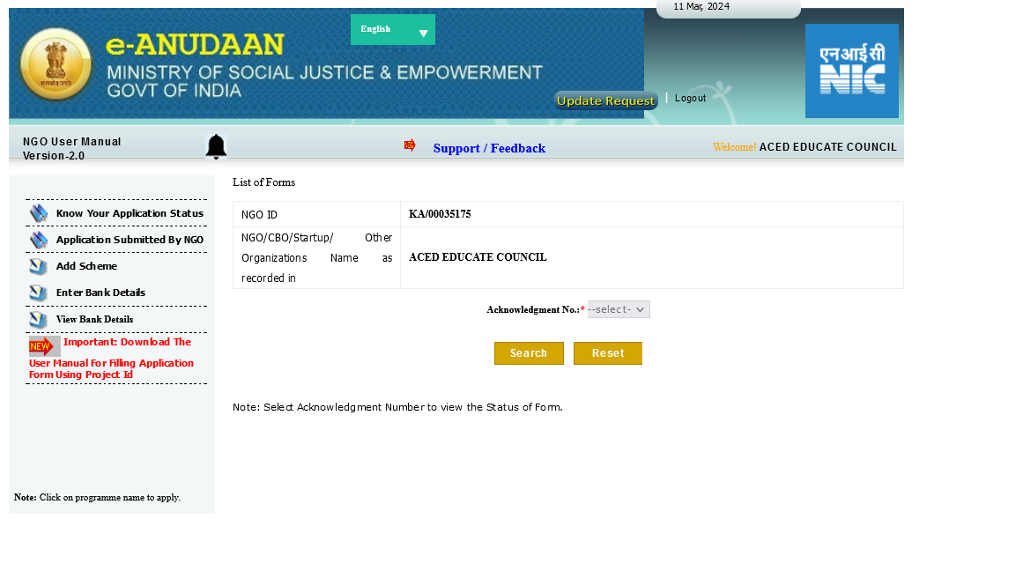
Task: Click the red arrow icon beside Support / Feedback
Action: tap(410, 145)
